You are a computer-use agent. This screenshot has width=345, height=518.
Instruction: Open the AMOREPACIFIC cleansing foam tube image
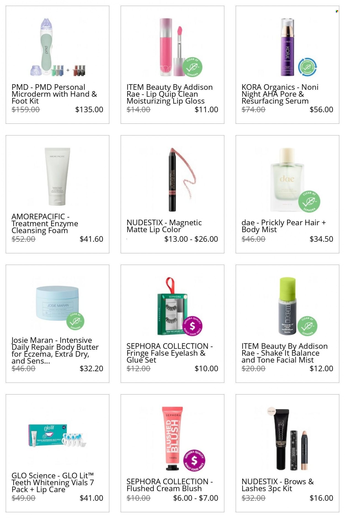(x=57, y=177)
